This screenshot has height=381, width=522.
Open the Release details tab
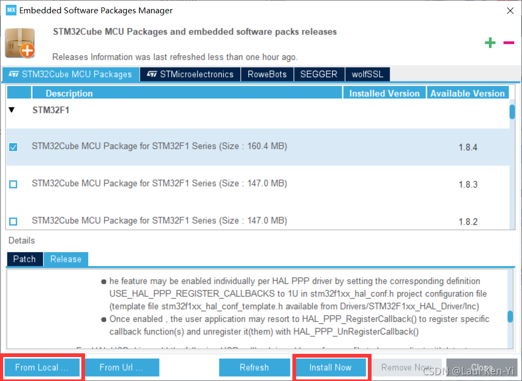[66, 259]
